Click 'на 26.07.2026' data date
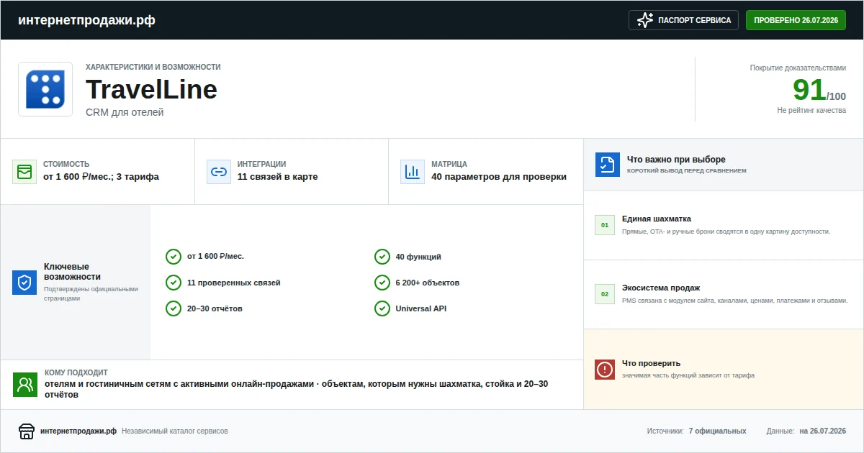Image resolution: width=864 pixels, height=453 pixels. 822,431
